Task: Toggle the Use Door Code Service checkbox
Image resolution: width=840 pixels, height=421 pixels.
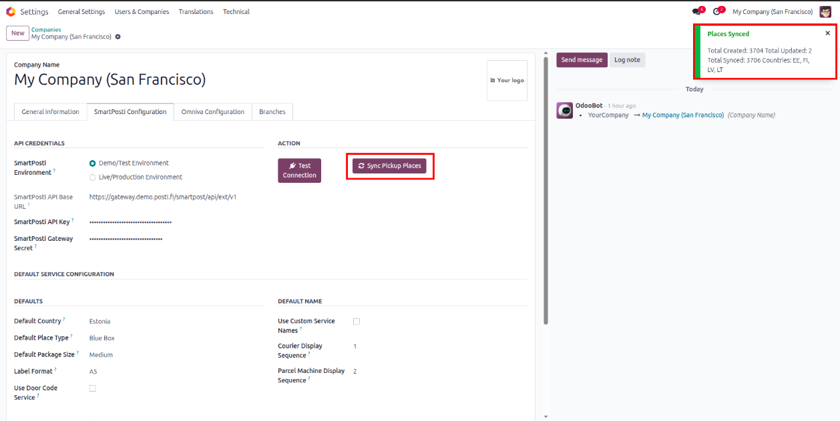Action: (x=93, y=388)
